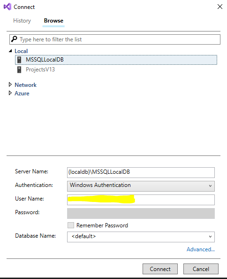Click the filter list text box

point(115,39)
